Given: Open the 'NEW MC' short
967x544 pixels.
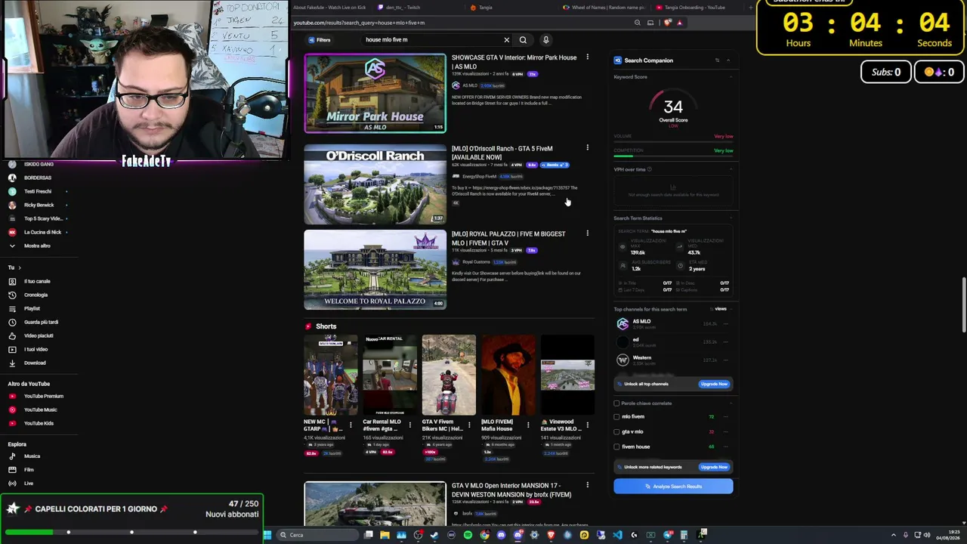Looking at the screenshot, I should pos(330,376).
